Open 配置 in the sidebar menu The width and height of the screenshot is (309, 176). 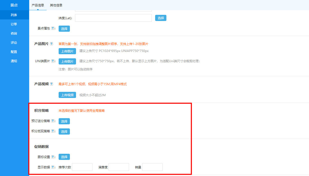click(14, 52)
